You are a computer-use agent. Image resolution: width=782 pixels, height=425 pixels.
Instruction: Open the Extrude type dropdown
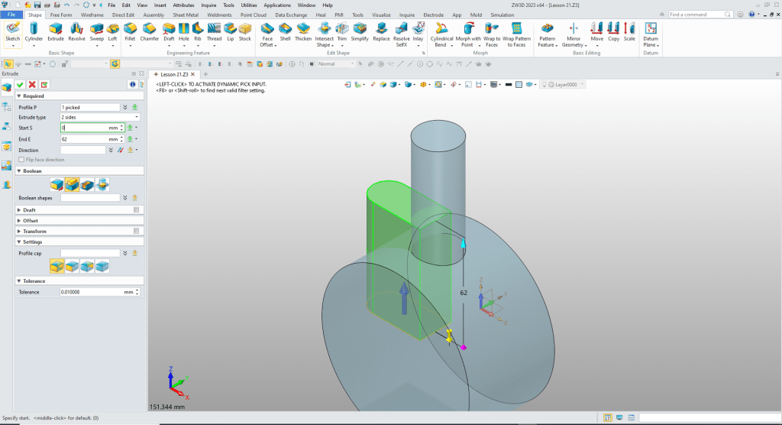(x=99, y=117)
